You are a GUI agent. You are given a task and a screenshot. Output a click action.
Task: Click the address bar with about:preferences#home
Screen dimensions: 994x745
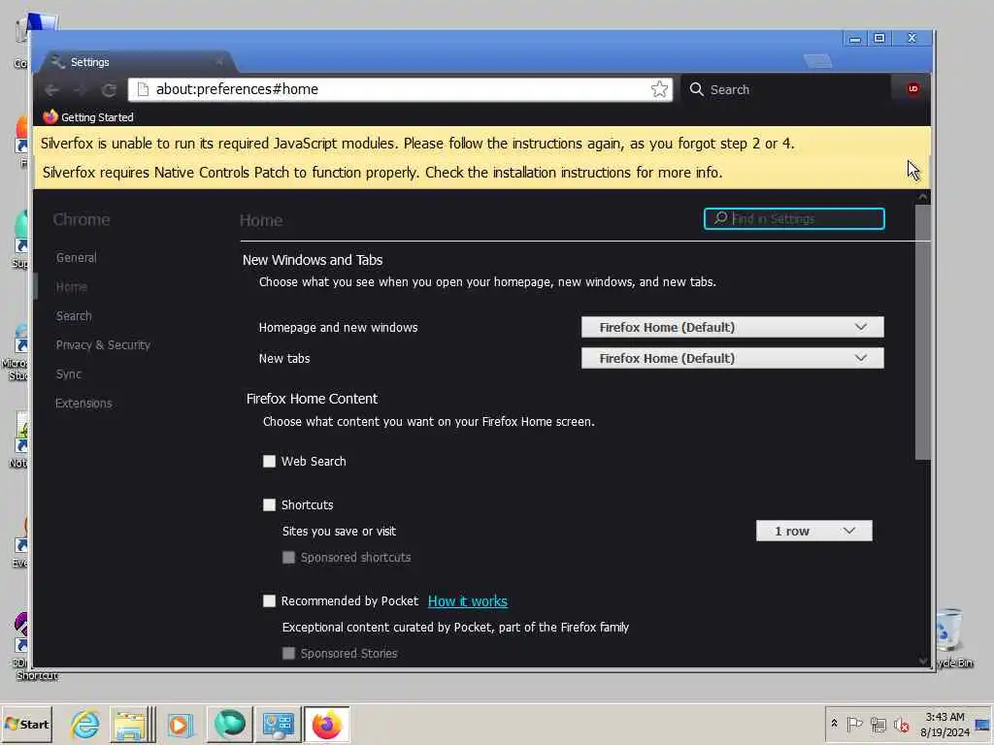pyautogui.click(x=400, y=89)
